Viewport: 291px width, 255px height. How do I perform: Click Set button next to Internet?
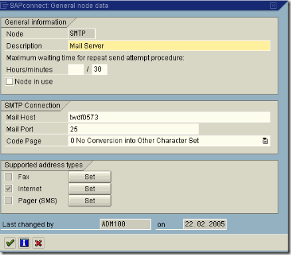[90, 189]
